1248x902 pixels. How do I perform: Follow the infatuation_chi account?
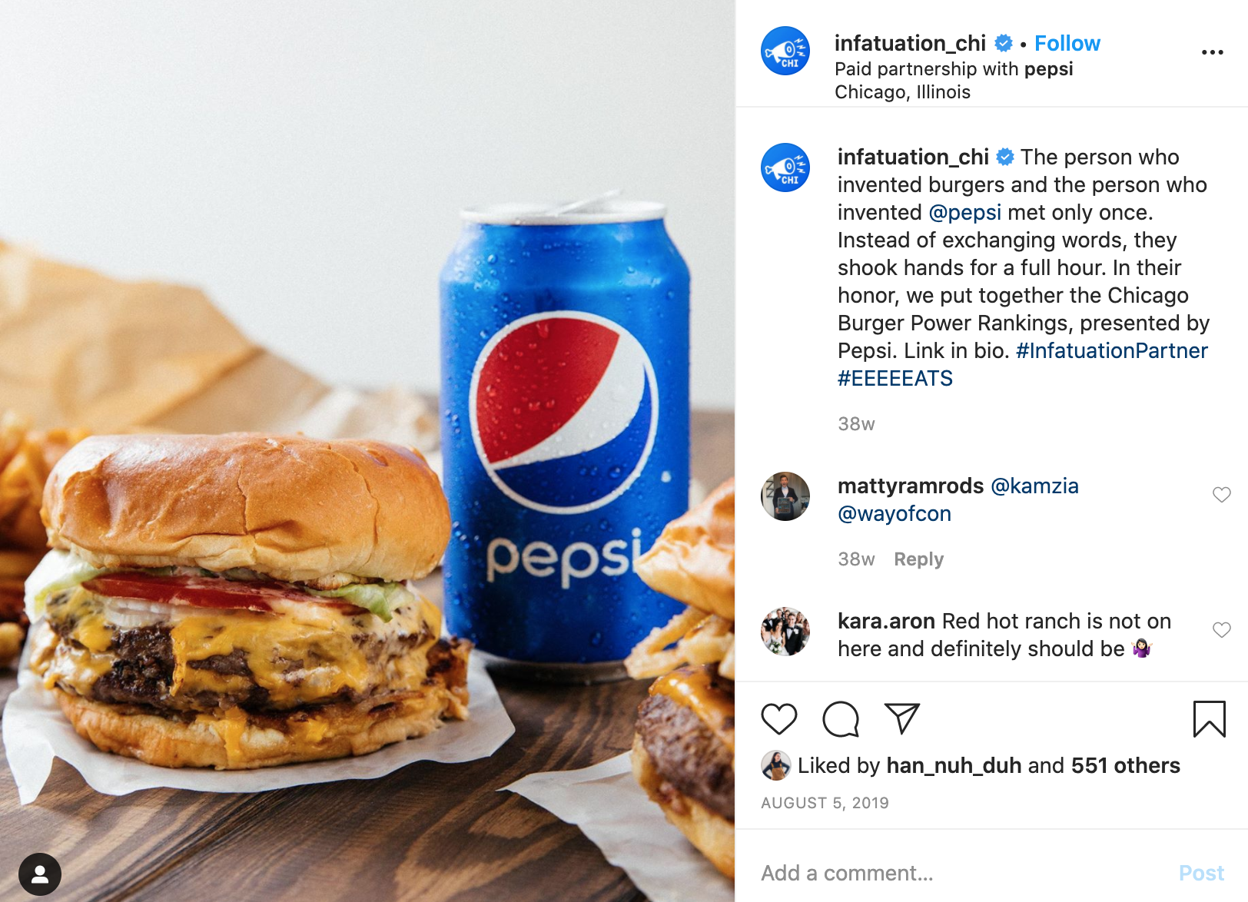point(1067,43)
